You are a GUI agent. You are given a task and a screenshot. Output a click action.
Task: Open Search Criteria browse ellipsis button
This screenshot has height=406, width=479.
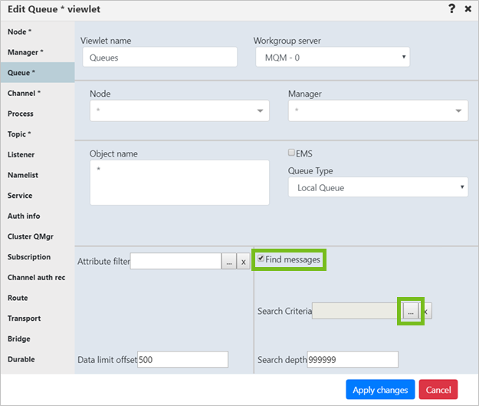[411, 311]
